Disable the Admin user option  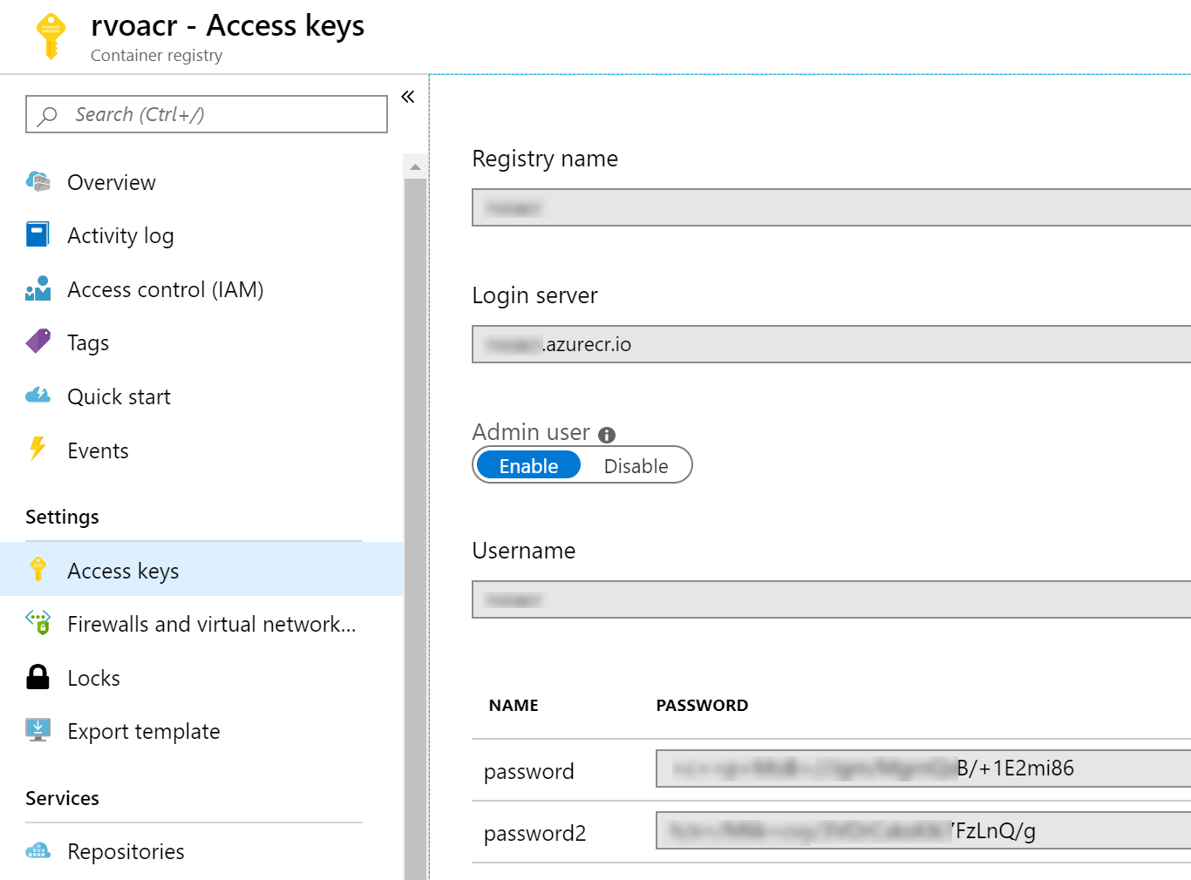click(x=636, y=465)
